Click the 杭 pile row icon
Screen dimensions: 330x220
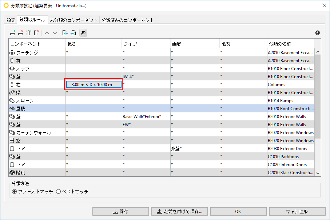point(12,61)
